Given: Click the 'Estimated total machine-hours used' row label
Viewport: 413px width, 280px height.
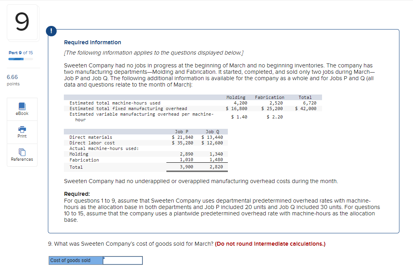Looking at the screenshot, I should point(115,103).
